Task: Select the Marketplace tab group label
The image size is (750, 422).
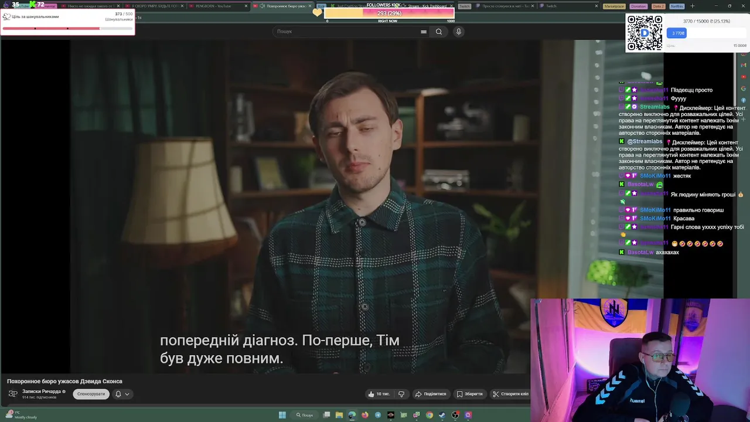Action: tap(614, 6)
